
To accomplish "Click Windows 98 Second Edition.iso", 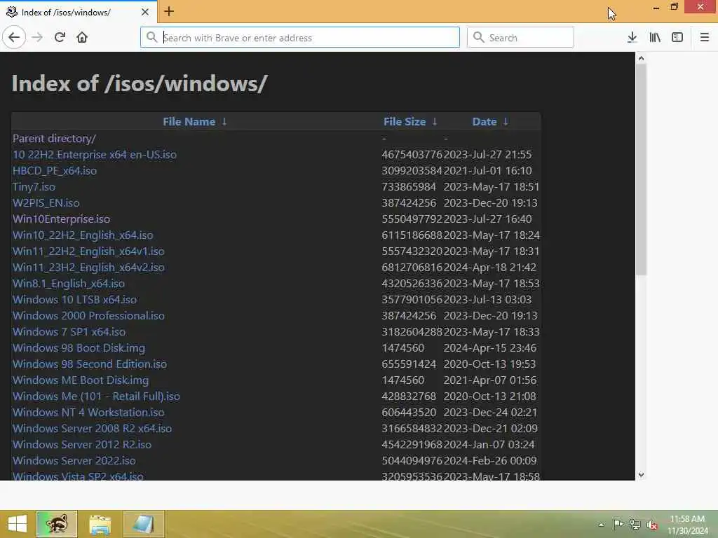I will [x=90, y=364].
